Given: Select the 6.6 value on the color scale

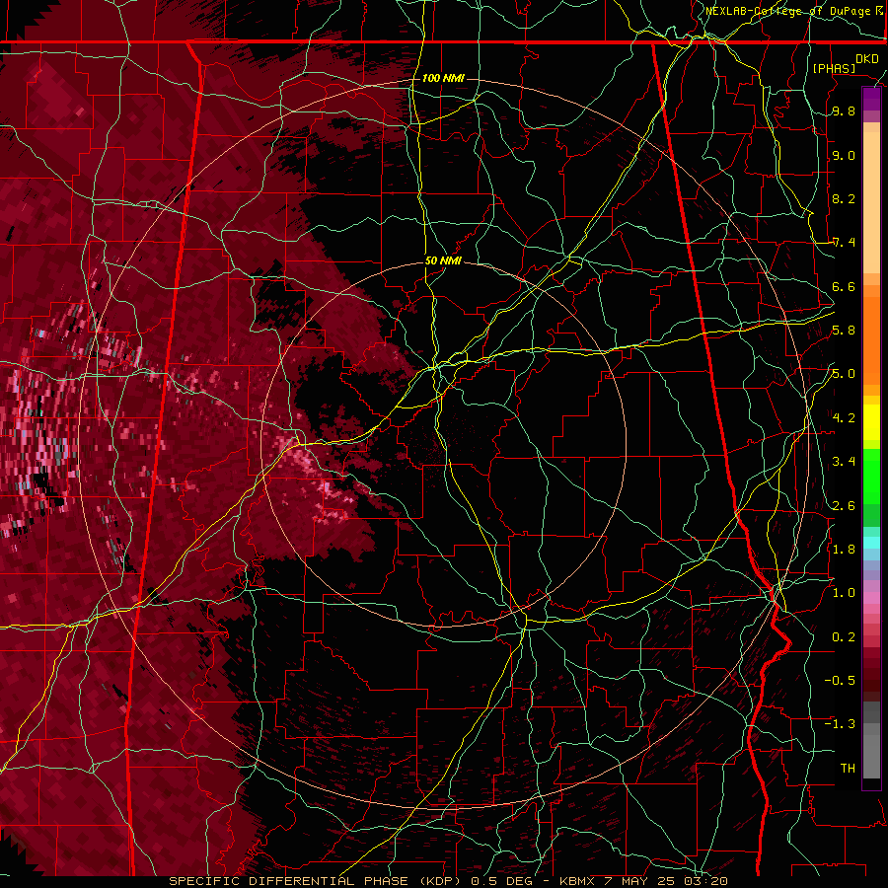Looking at the screenshot, I should coord(844,286).
